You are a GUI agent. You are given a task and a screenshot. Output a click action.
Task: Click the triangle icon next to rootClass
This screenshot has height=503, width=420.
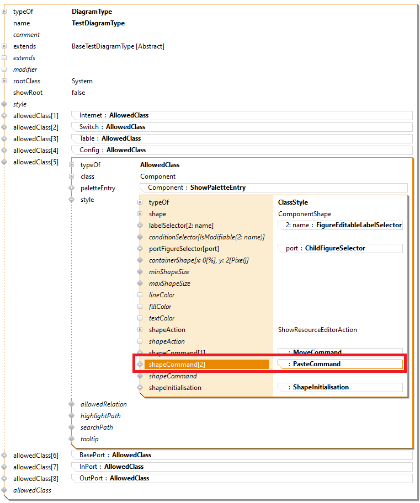(x=4, y=81)
